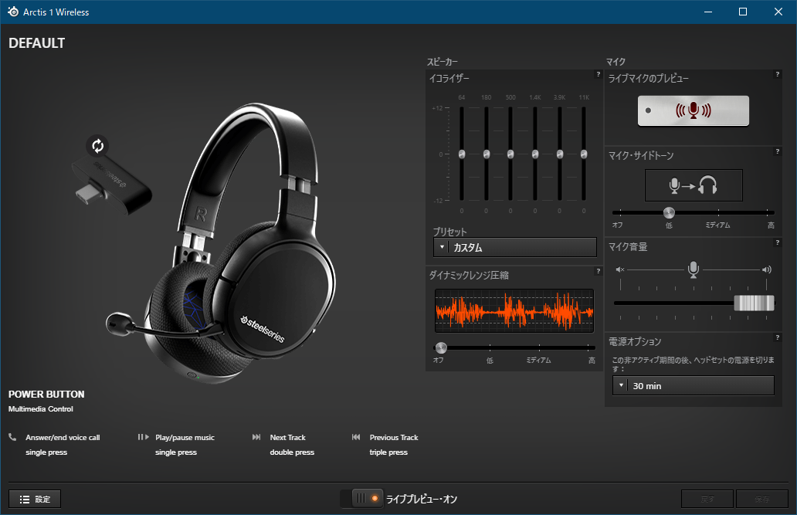
Task: Click the live mic preview microphone button
Action: pos(694,110)
